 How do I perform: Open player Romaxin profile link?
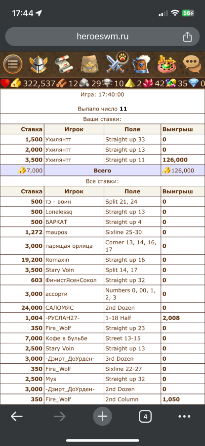coord(57,260)
